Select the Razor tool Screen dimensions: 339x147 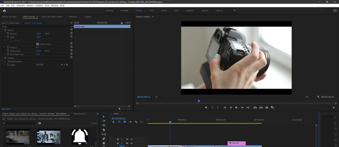coord(104,130)
